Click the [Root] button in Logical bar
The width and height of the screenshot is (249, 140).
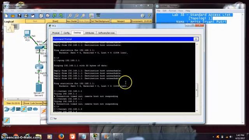pyautogui.click(x=55, y=21)
